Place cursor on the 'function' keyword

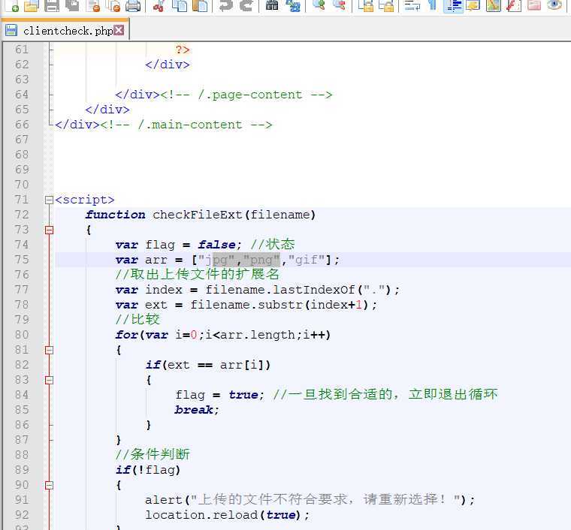click(x=116, y=215)
